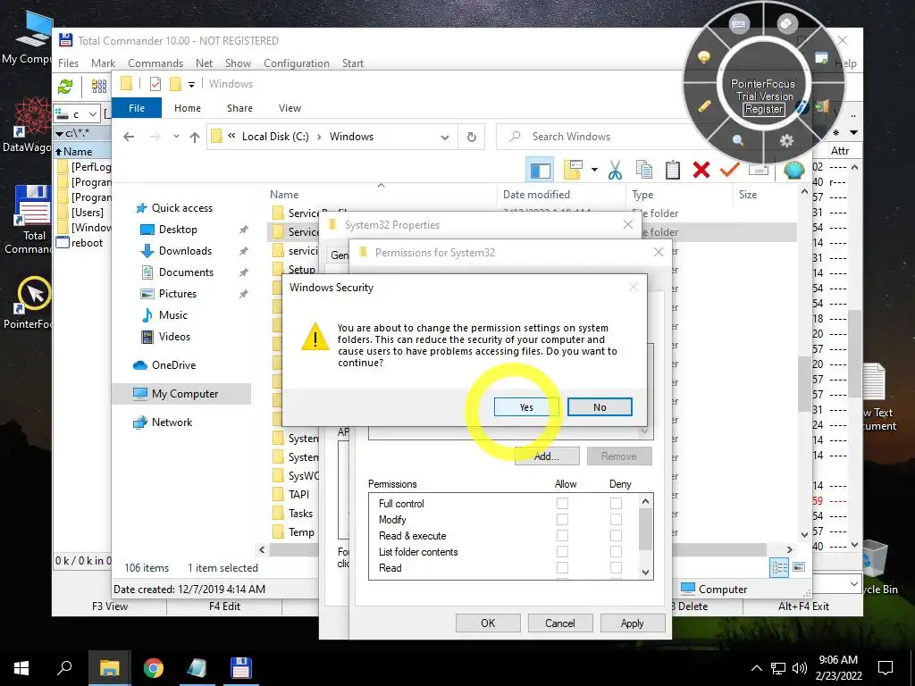
Task: Check Deny for Read & execute
Action: [x=617, y=536]
